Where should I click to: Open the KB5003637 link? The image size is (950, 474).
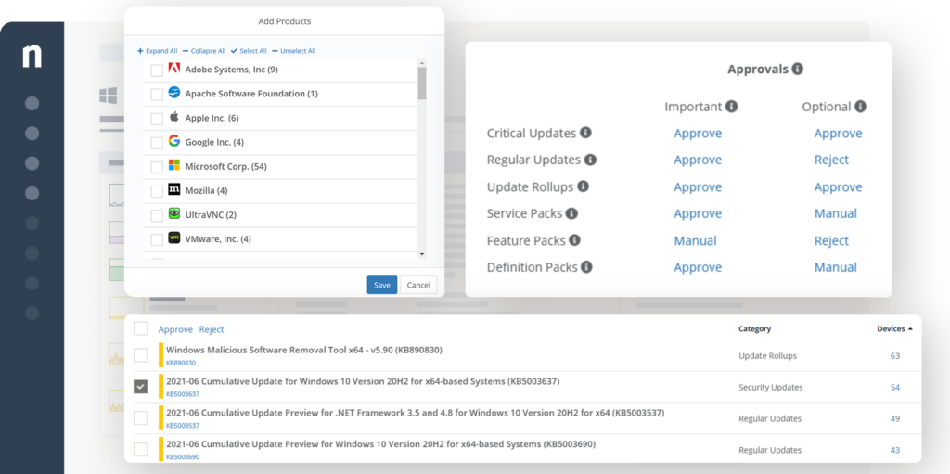183,394
